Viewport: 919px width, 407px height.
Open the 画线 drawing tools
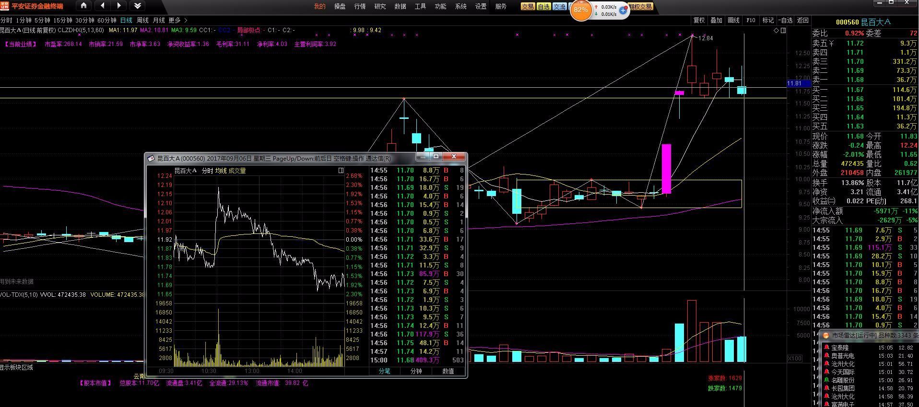[x=733, y=20]
